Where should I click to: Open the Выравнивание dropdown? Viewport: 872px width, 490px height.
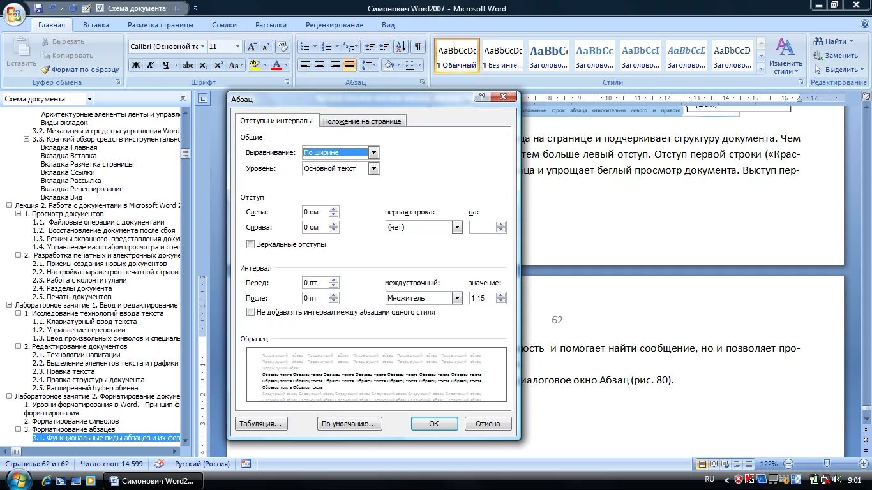pyautogui.click(x=373, y=152)
